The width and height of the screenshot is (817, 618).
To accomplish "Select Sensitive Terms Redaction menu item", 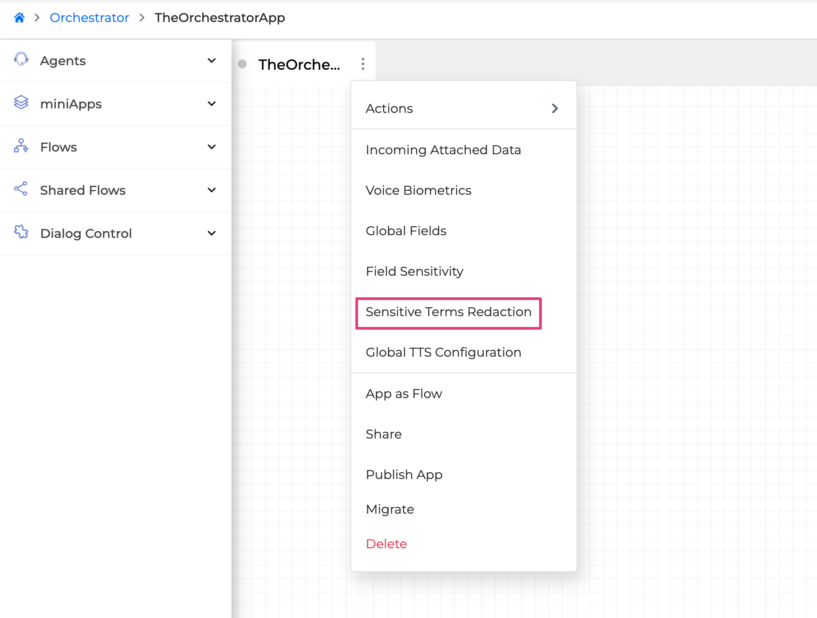I will [x=448, y=312].
